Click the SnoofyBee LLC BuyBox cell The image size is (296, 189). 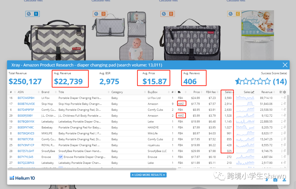pyautogui.click(x=157, y=151)
